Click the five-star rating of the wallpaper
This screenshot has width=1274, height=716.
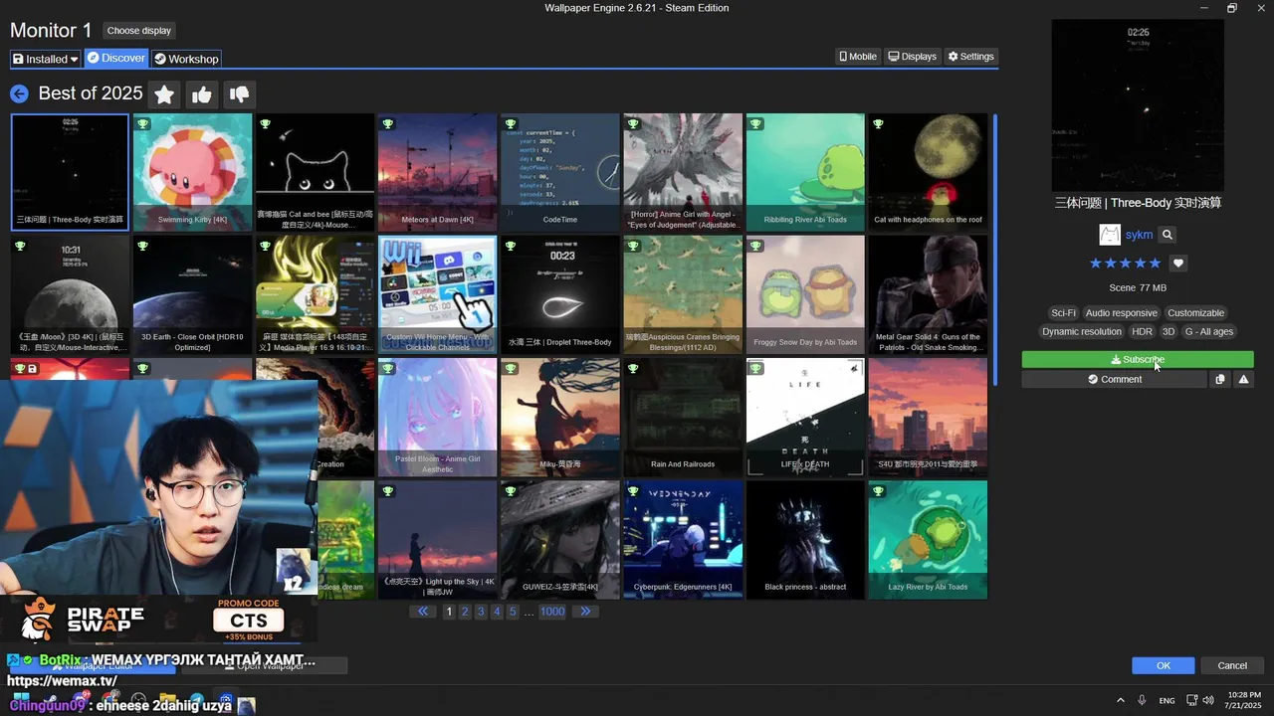pyautogui.click(x=1125, y=264)
